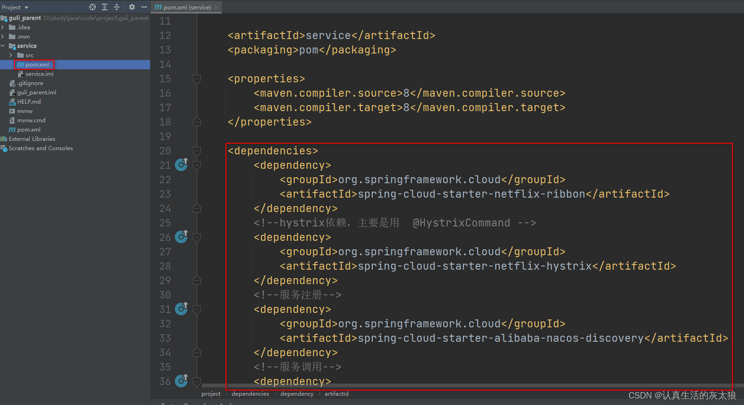The image size is (744, 405).
Task: Click the 服务调用 comment line
Action: pyautogui.click(x=297, y=367)
